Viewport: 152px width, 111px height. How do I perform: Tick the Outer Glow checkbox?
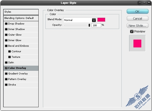pos(6,35)
